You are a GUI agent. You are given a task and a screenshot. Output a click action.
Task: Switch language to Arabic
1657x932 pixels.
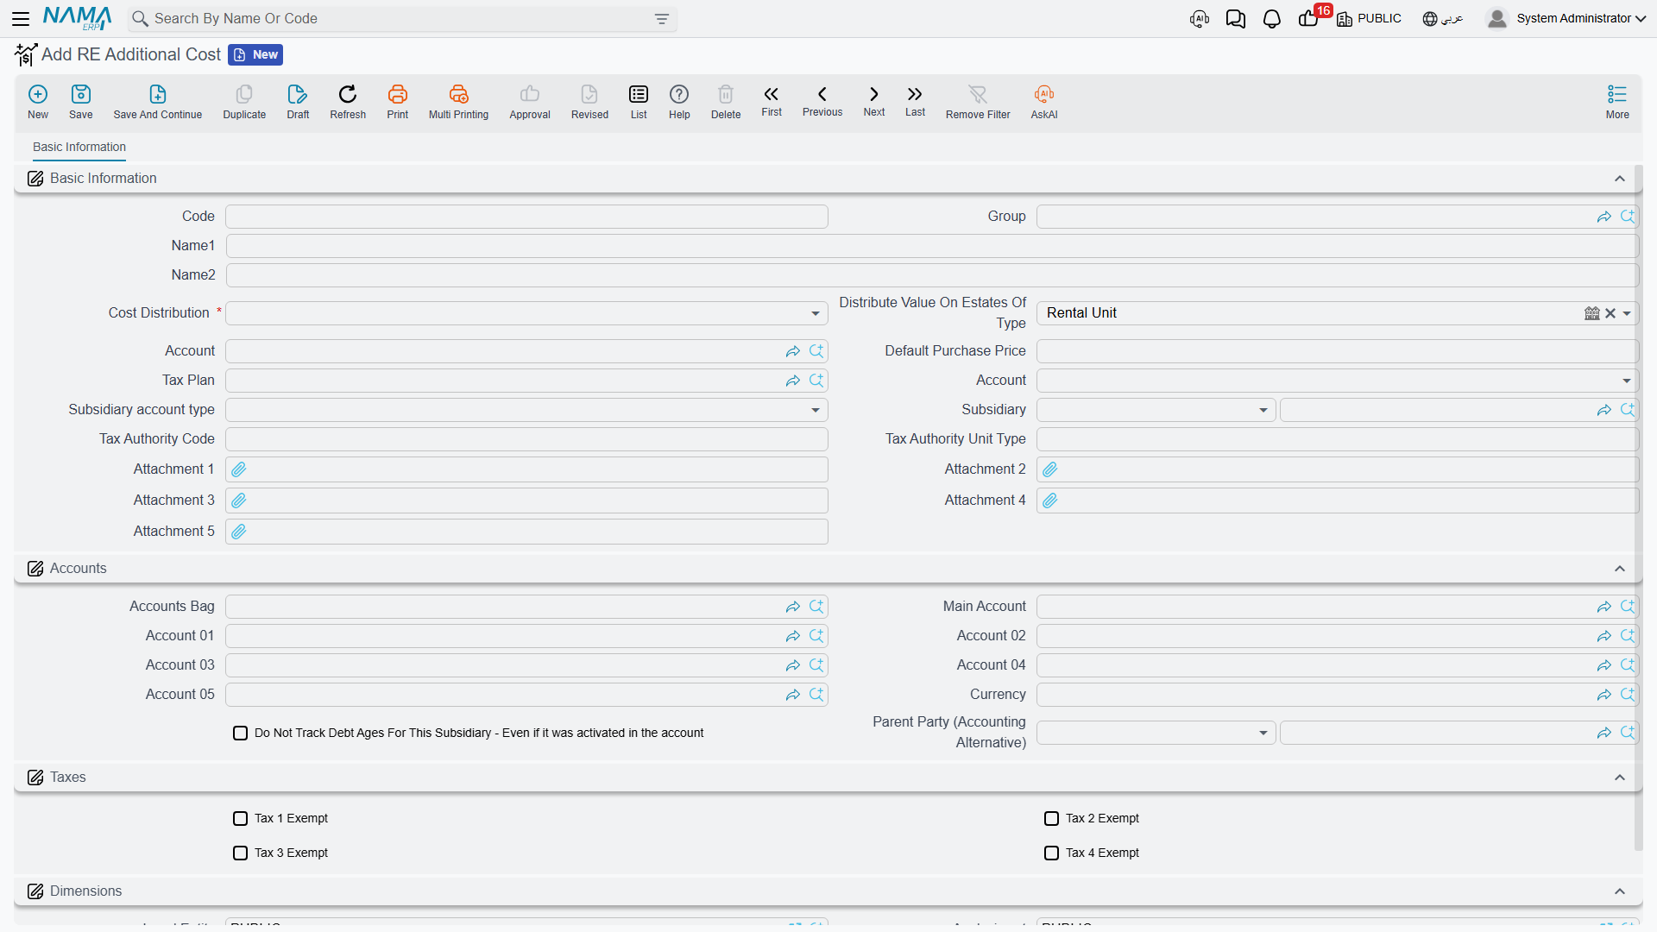(1443, 18)
